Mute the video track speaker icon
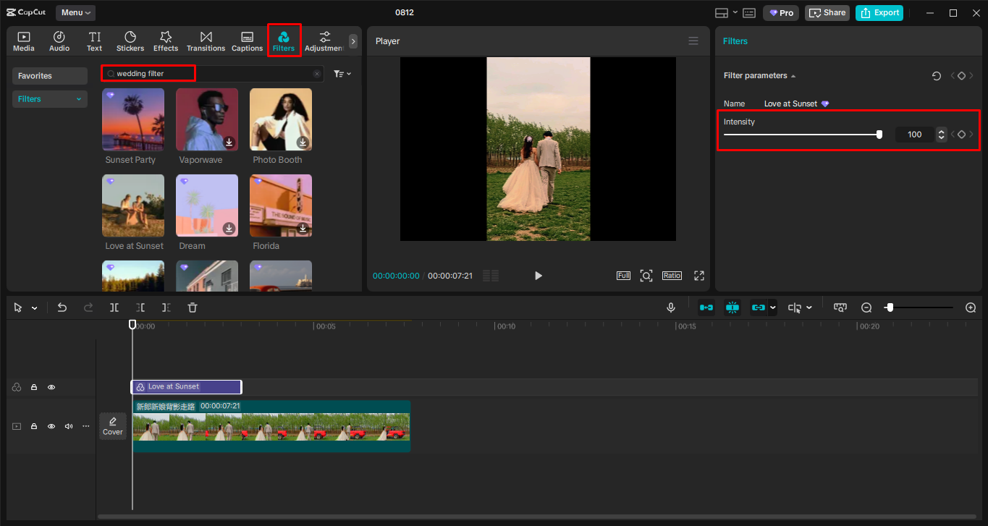988x526 pixels. click(x=68, y=426)
